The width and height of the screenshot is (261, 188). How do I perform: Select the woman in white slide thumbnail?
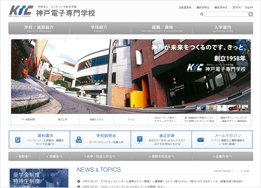(222, 108)
